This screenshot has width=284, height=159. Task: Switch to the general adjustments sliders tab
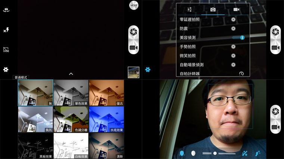click(189, 9)
